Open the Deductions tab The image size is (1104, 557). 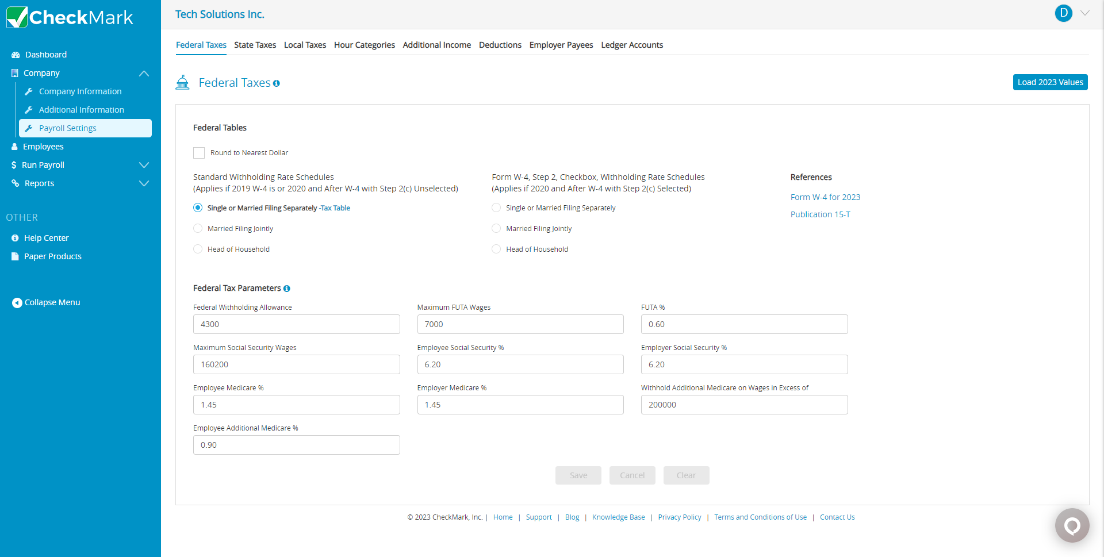(500, 45)
